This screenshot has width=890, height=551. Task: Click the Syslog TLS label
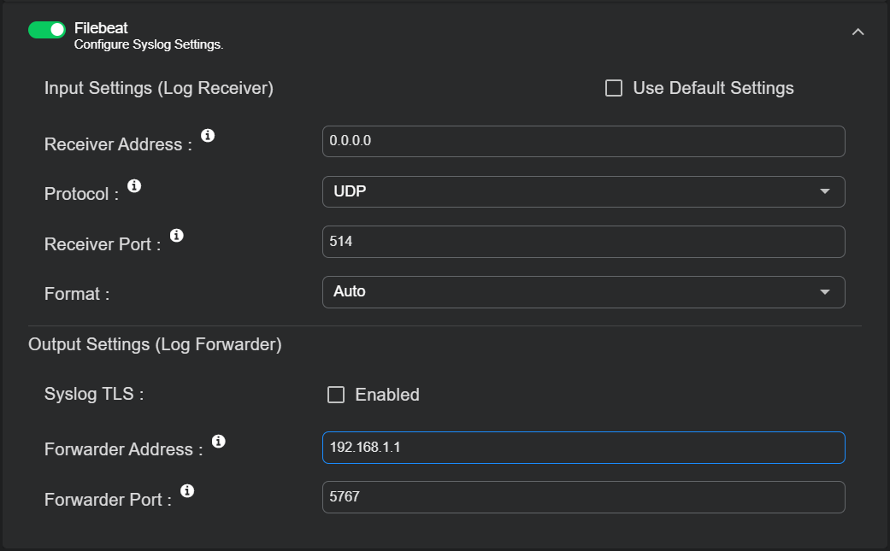(94, 395)
